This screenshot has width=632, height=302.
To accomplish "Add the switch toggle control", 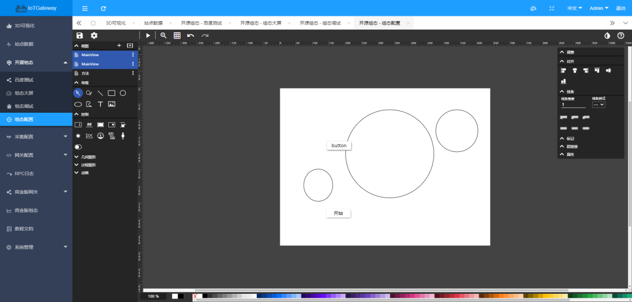I will tap(78, 147).
